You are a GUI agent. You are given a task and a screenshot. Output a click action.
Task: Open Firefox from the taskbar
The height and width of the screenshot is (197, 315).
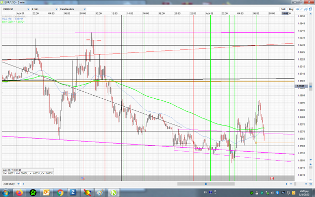pyautogui.click(x=20, y=193)
